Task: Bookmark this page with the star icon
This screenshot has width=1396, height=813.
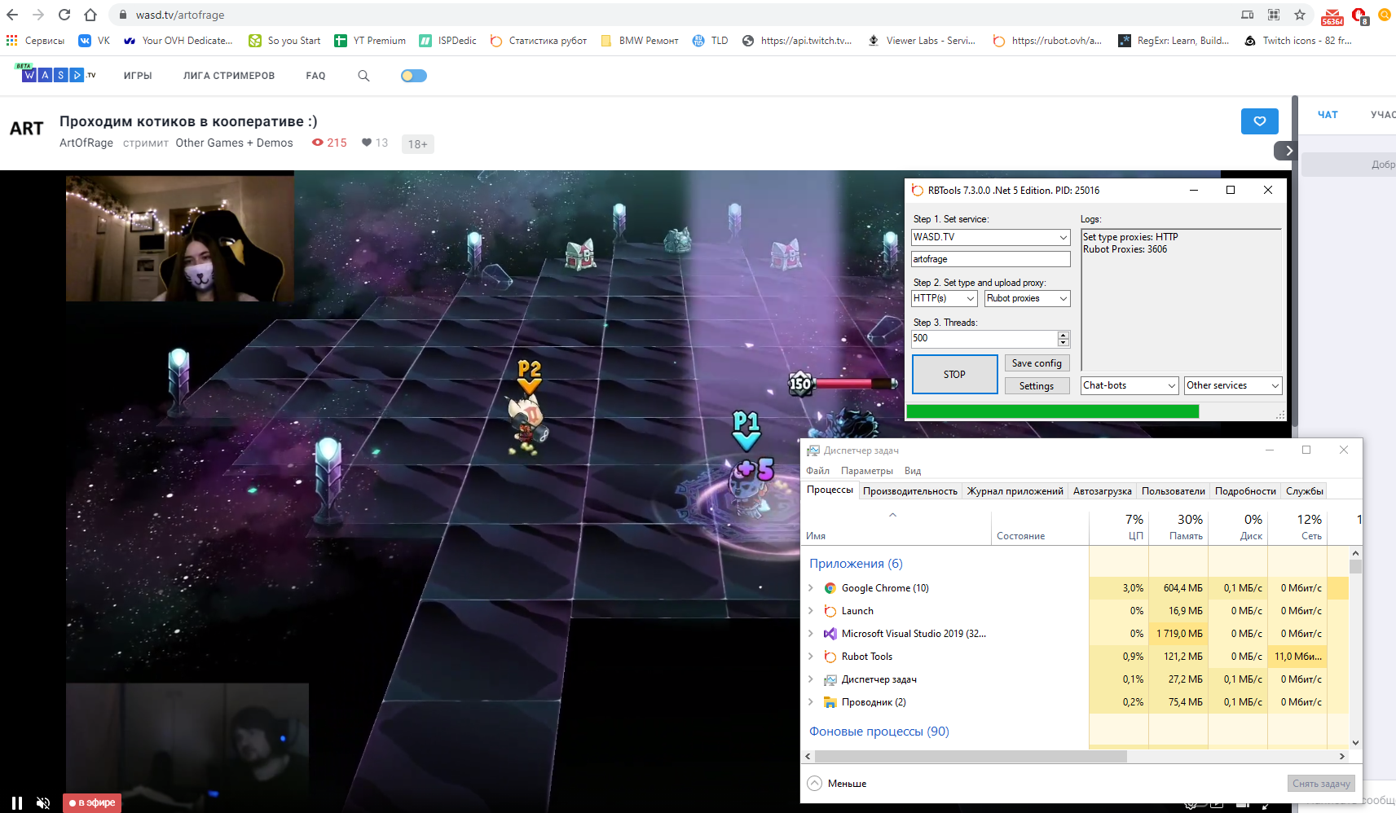Action: coord(1300,15)
